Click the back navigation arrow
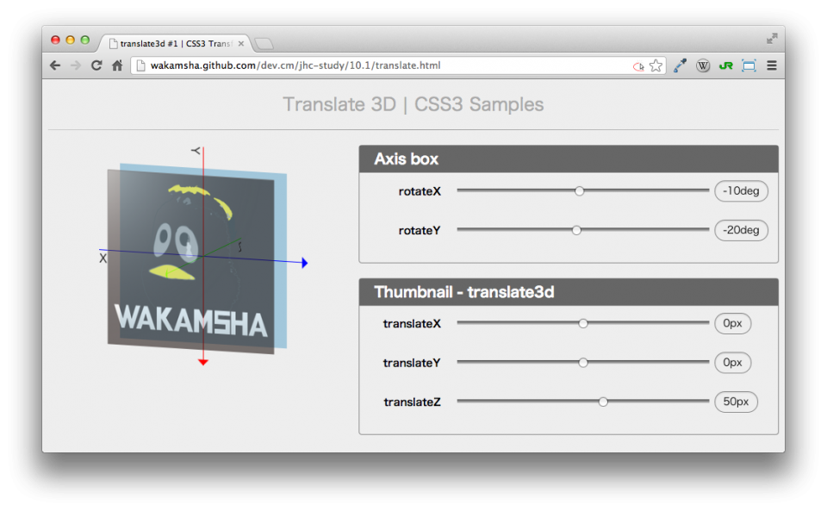Image resolution: width=827 pixels, height=511 pixels. point(54,65)
